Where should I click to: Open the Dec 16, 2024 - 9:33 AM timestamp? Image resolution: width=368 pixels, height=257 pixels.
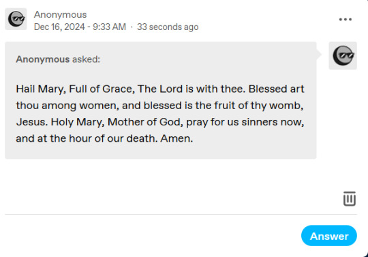click(80, 27)
